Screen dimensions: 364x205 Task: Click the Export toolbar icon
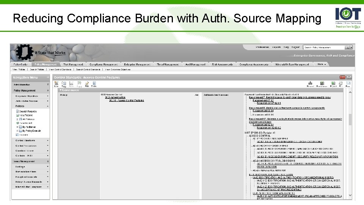(333, 83)
